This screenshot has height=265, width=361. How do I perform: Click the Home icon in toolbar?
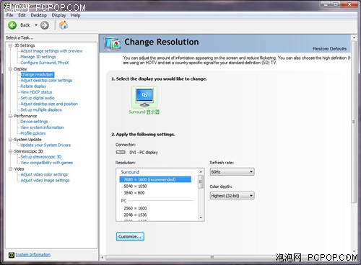(x=64, y=25)
